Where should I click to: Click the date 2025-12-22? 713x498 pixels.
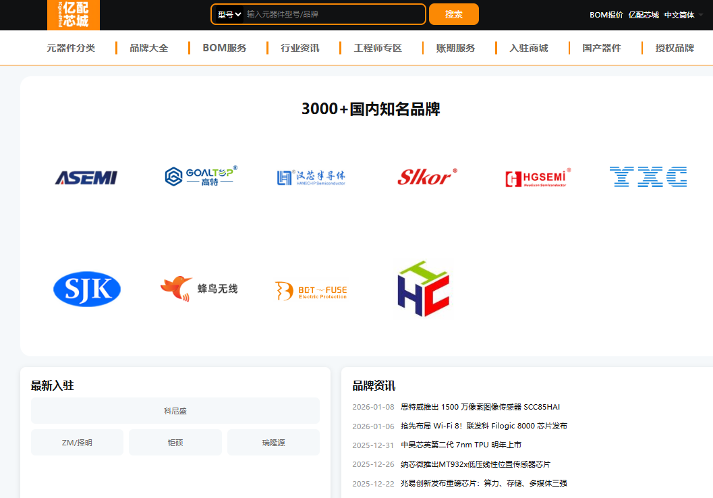pos(373,483)
